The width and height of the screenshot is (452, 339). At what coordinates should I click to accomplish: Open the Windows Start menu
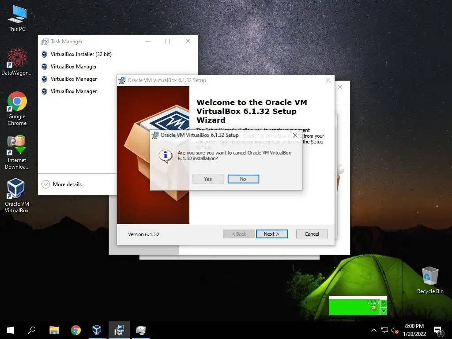[11, 330]
